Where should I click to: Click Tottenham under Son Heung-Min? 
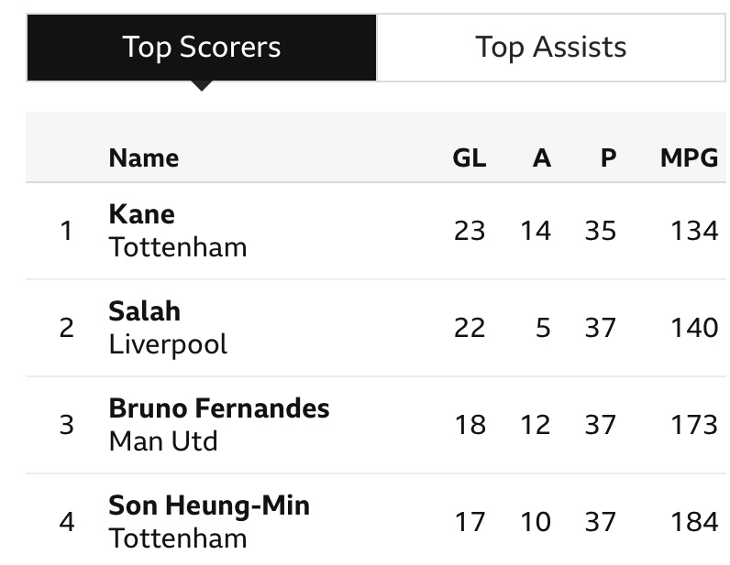pyautogui.click(x=177, y=538)
